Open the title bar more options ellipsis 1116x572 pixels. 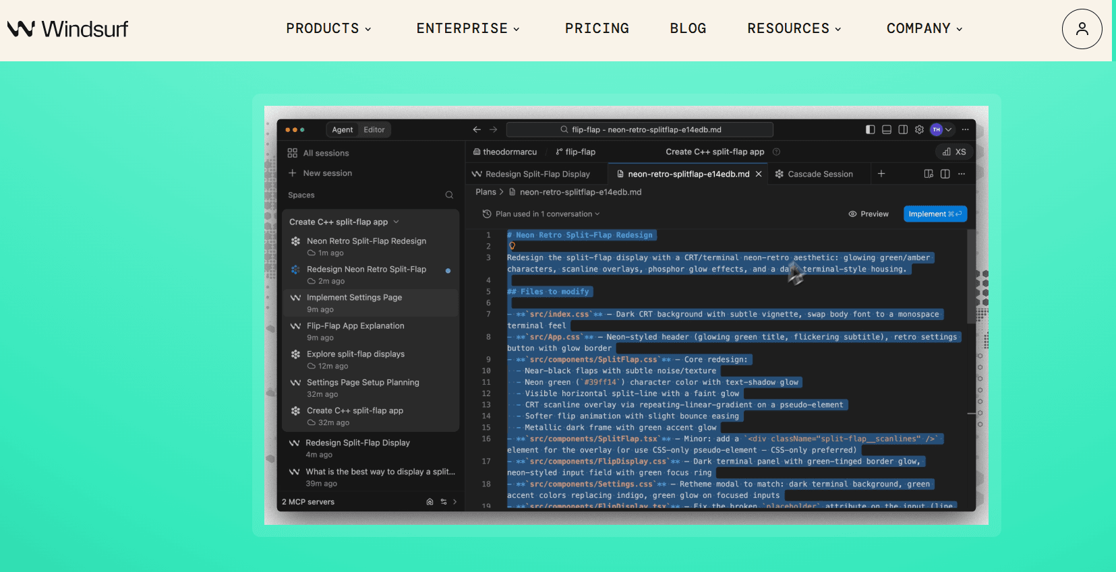pyautogui.click(x=965, y=129)
